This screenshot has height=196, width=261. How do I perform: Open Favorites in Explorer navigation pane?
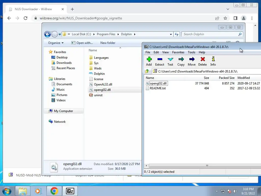point(57,52)
